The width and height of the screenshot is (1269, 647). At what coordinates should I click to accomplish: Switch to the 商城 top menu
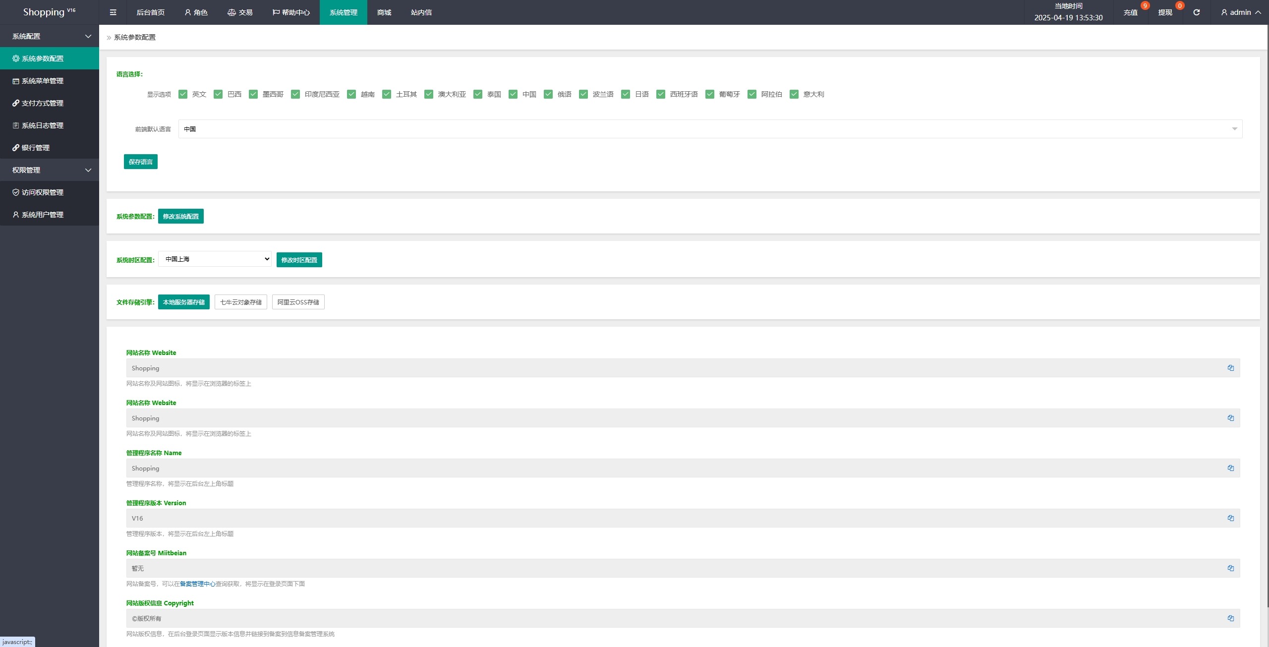pos(384,12)
